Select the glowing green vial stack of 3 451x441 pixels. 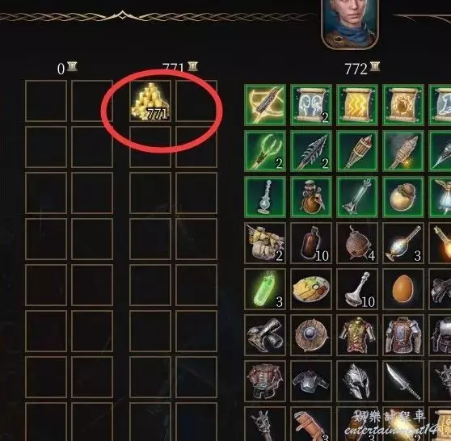pos(265,289)
